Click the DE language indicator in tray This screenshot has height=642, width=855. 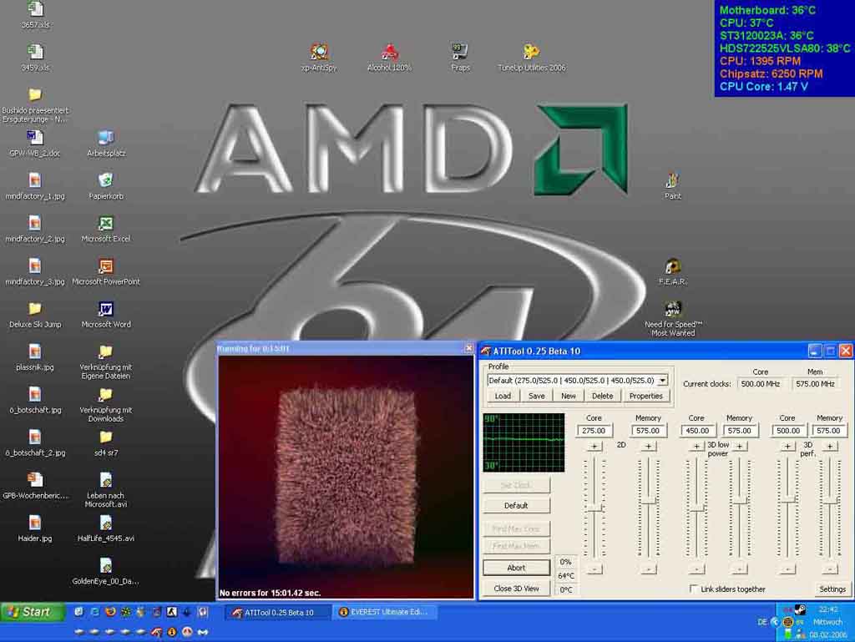(x=761, y=622)
